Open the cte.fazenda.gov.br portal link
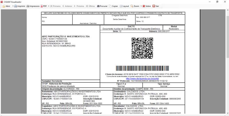The image size is (229, 116). (x=142, y=78)
